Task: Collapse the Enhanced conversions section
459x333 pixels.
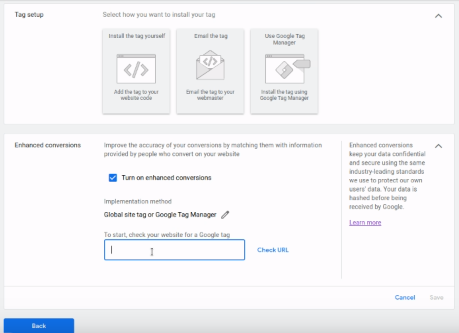Action: (x=439, y=146)
